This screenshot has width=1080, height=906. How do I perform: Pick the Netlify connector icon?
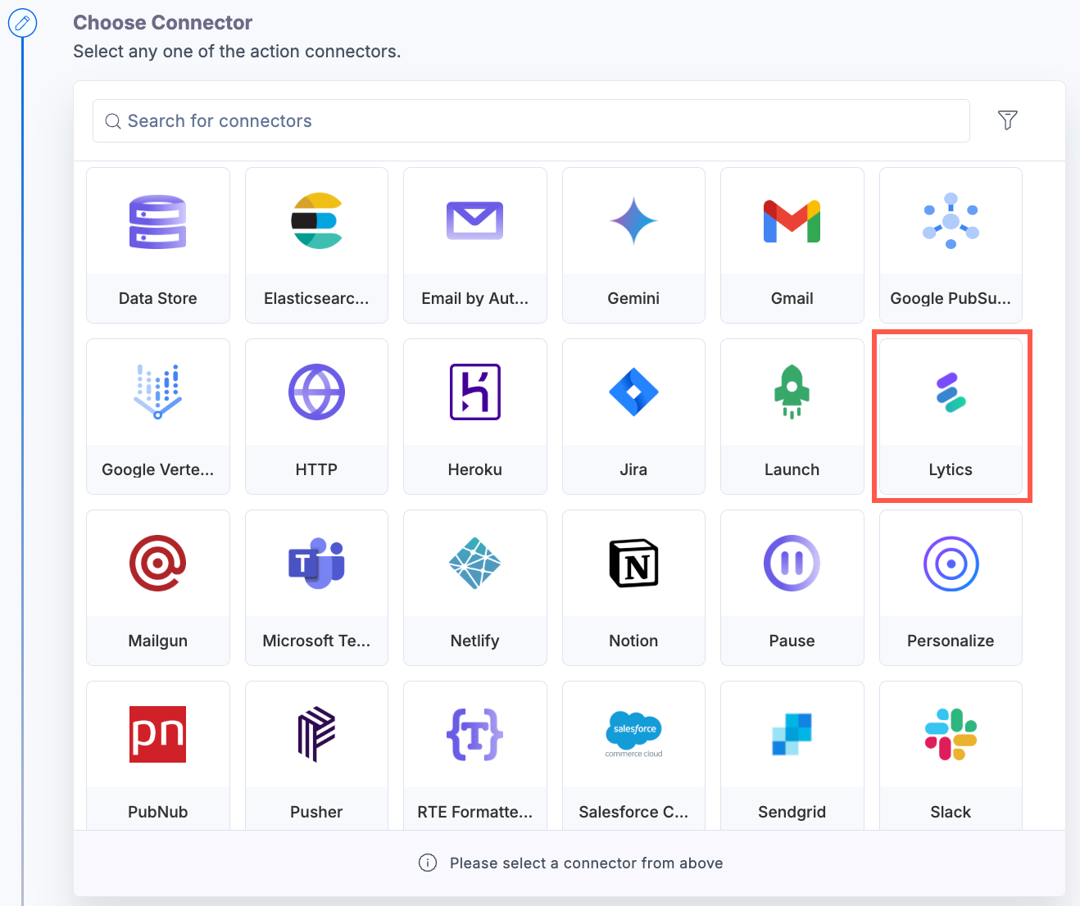tap(475, 564)
